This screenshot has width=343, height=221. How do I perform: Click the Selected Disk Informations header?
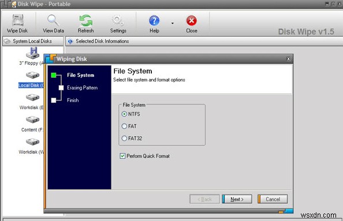pos(204,41)
